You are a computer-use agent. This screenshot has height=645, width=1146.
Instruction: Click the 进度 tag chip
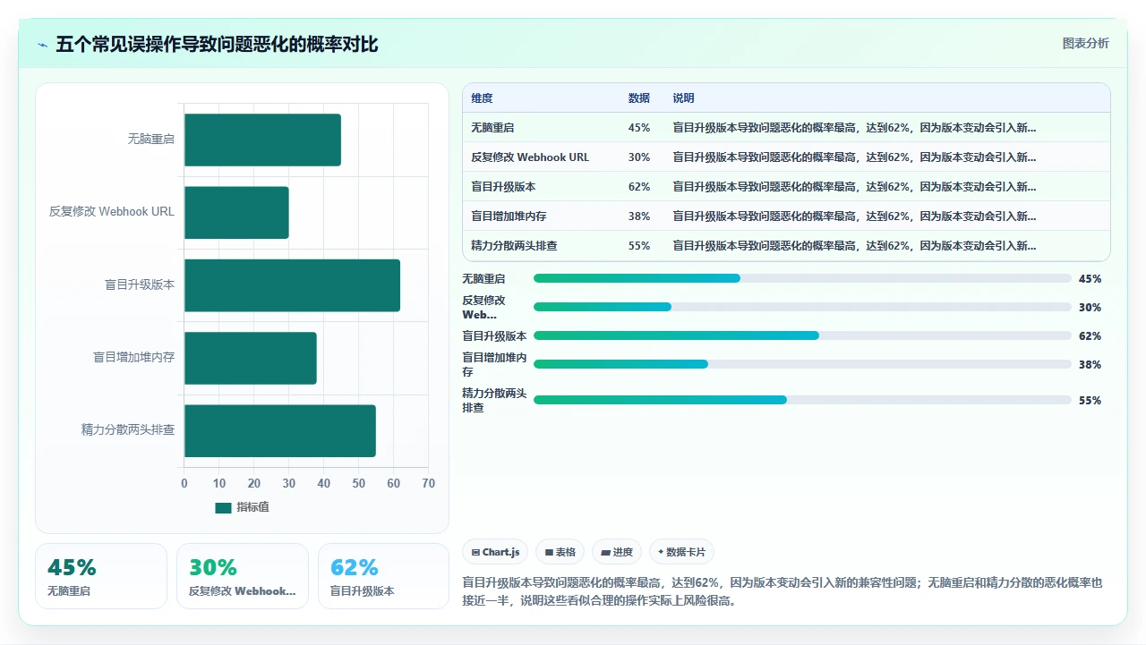point(617,552)
